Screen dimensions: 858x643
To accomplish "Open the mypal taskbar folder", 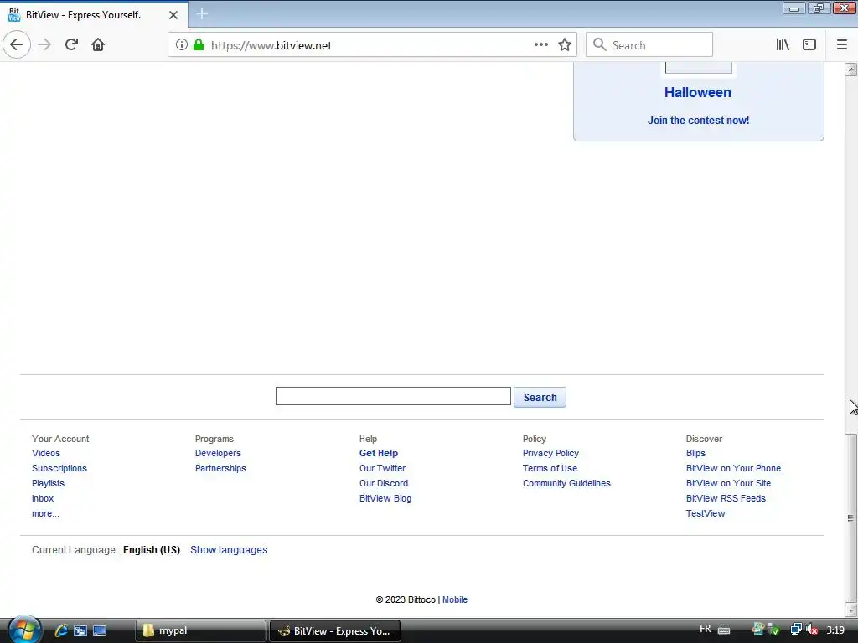I will click(201, 630).
